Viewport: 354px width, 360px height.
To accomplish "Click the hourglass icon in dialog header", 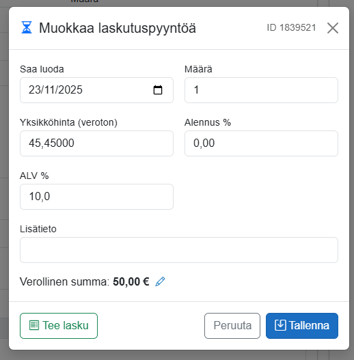I will [x=27, y=27].
